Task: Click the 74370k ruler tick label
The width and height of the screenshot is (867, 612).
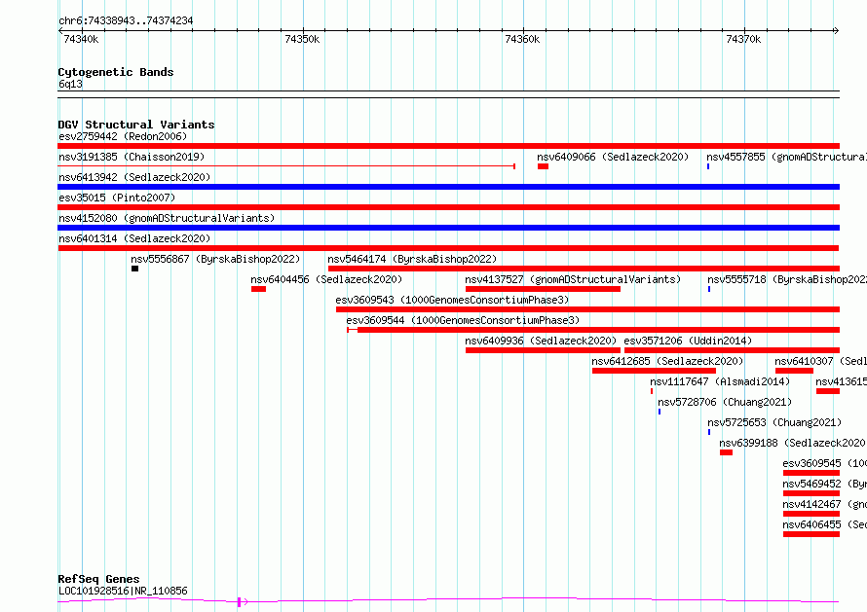Action: click(x=743, y=39)
